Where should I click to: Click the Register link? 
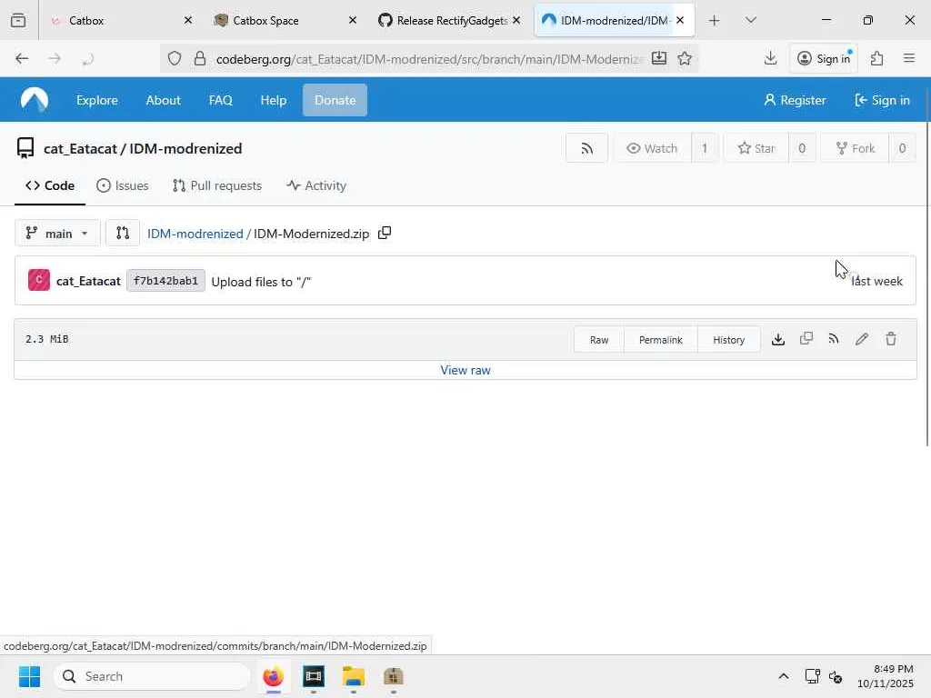[x=795, y=100]
